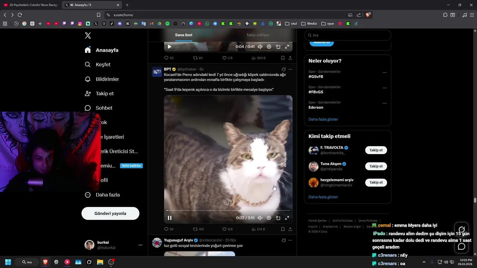The image size is (477, 268).
Task: Bookmark page via address bar icon
Action: point(98,15)
